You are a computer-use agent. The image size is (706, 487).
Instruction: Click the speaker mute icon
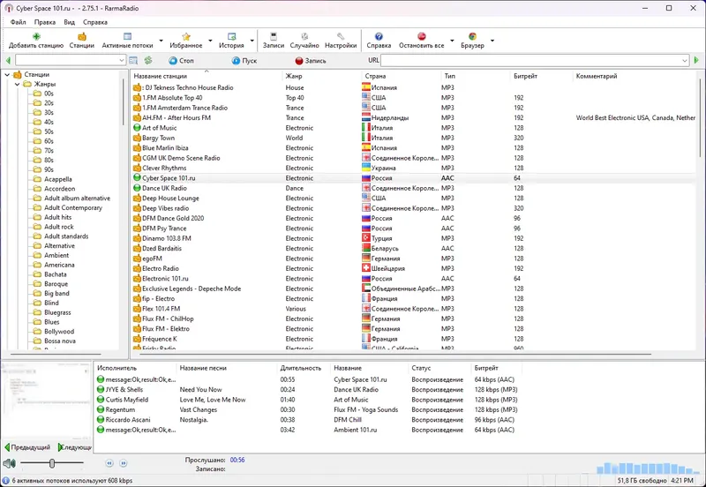[x=9, y=463]
